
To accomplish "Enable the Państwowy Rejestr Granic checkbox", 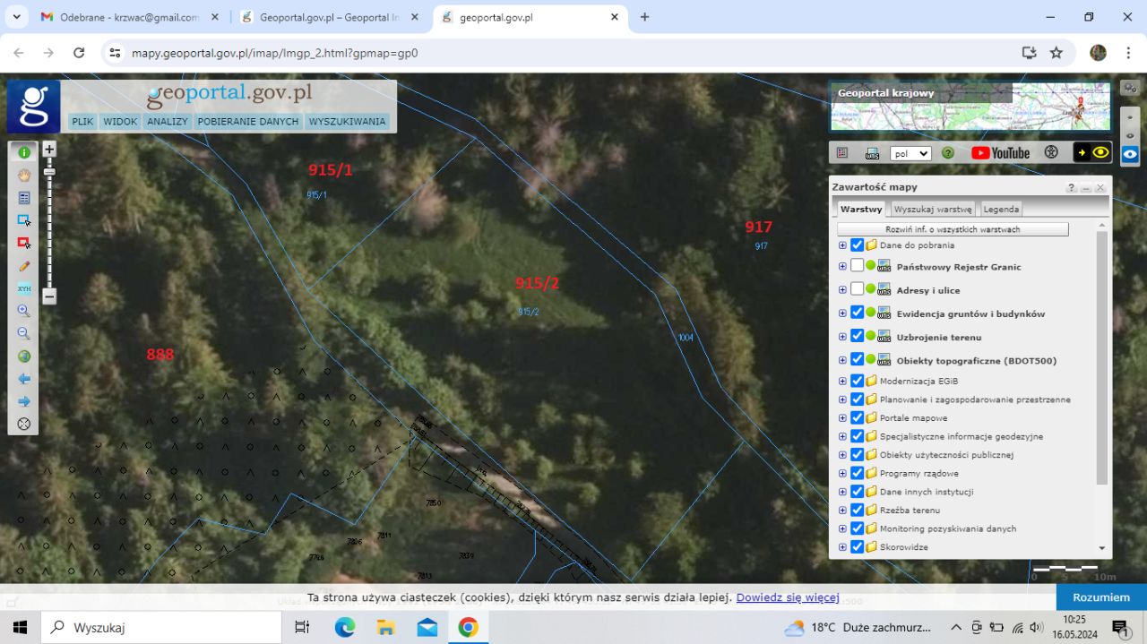I will [x=858, y=266].
